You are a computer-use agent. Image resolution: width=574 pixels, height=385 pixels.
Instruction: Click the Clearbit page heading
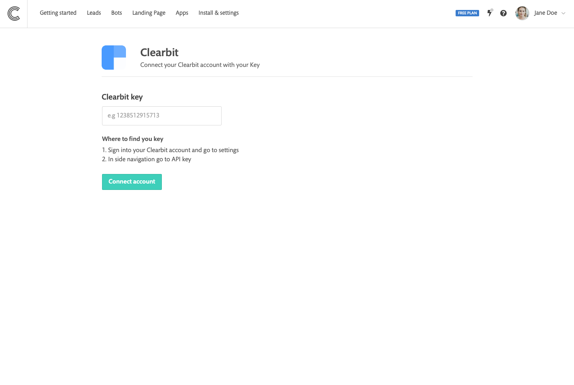159,52
